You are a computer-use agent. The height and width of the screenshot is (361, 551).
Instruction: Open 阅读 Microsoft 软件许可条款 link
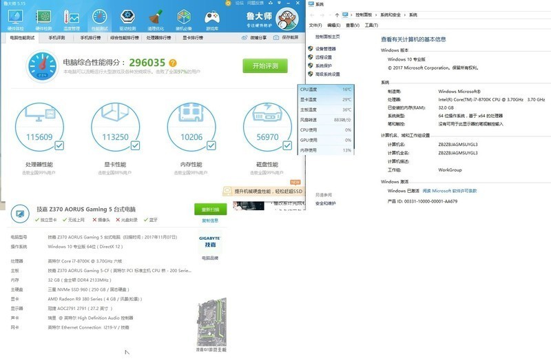point(450,191)
